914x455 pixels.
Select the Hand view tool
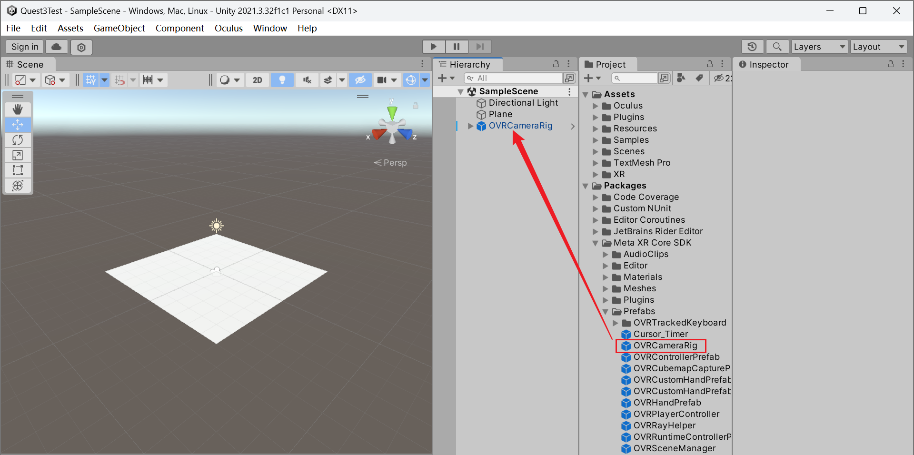(18, 109)
